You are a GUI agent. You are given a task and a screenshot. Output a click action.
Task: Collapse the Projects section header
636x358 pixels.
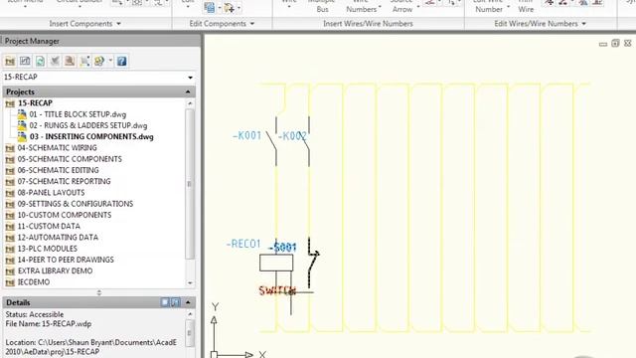tap(188, 91)
